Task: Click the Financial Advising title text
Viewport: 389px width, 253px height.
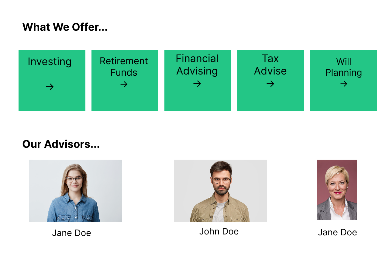Action: pos(197,64)
